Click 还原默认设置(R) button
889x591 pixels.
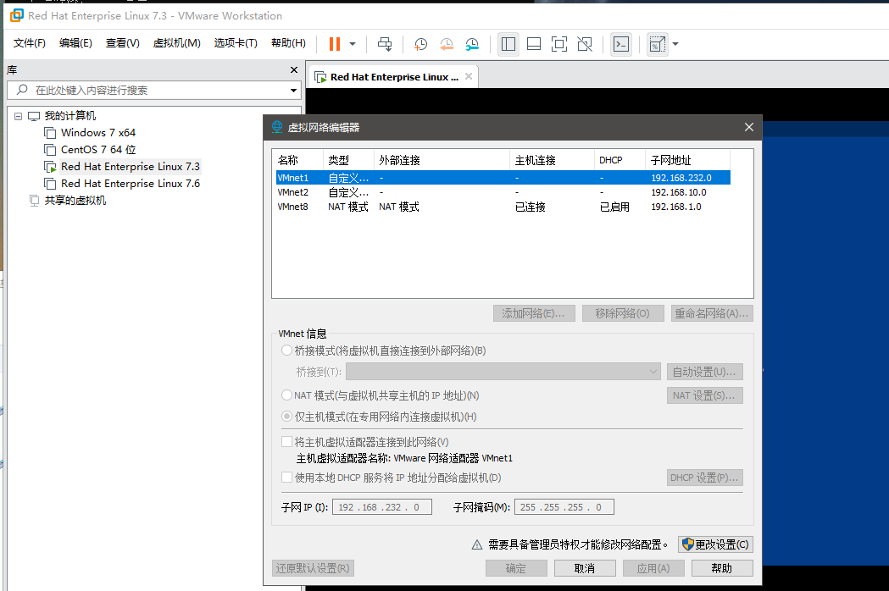313,568
